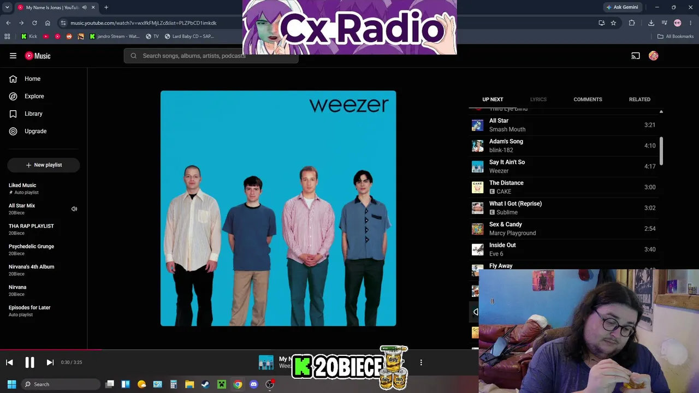Pause the current song
Image resolution: width=699 pixels, height=393 pixels.
(x=29, y=362)
